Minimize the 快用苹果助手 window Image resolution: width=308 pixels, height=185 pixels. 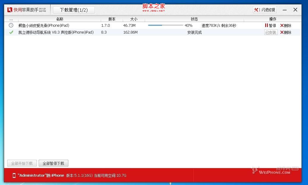click(x=285, y=10)
